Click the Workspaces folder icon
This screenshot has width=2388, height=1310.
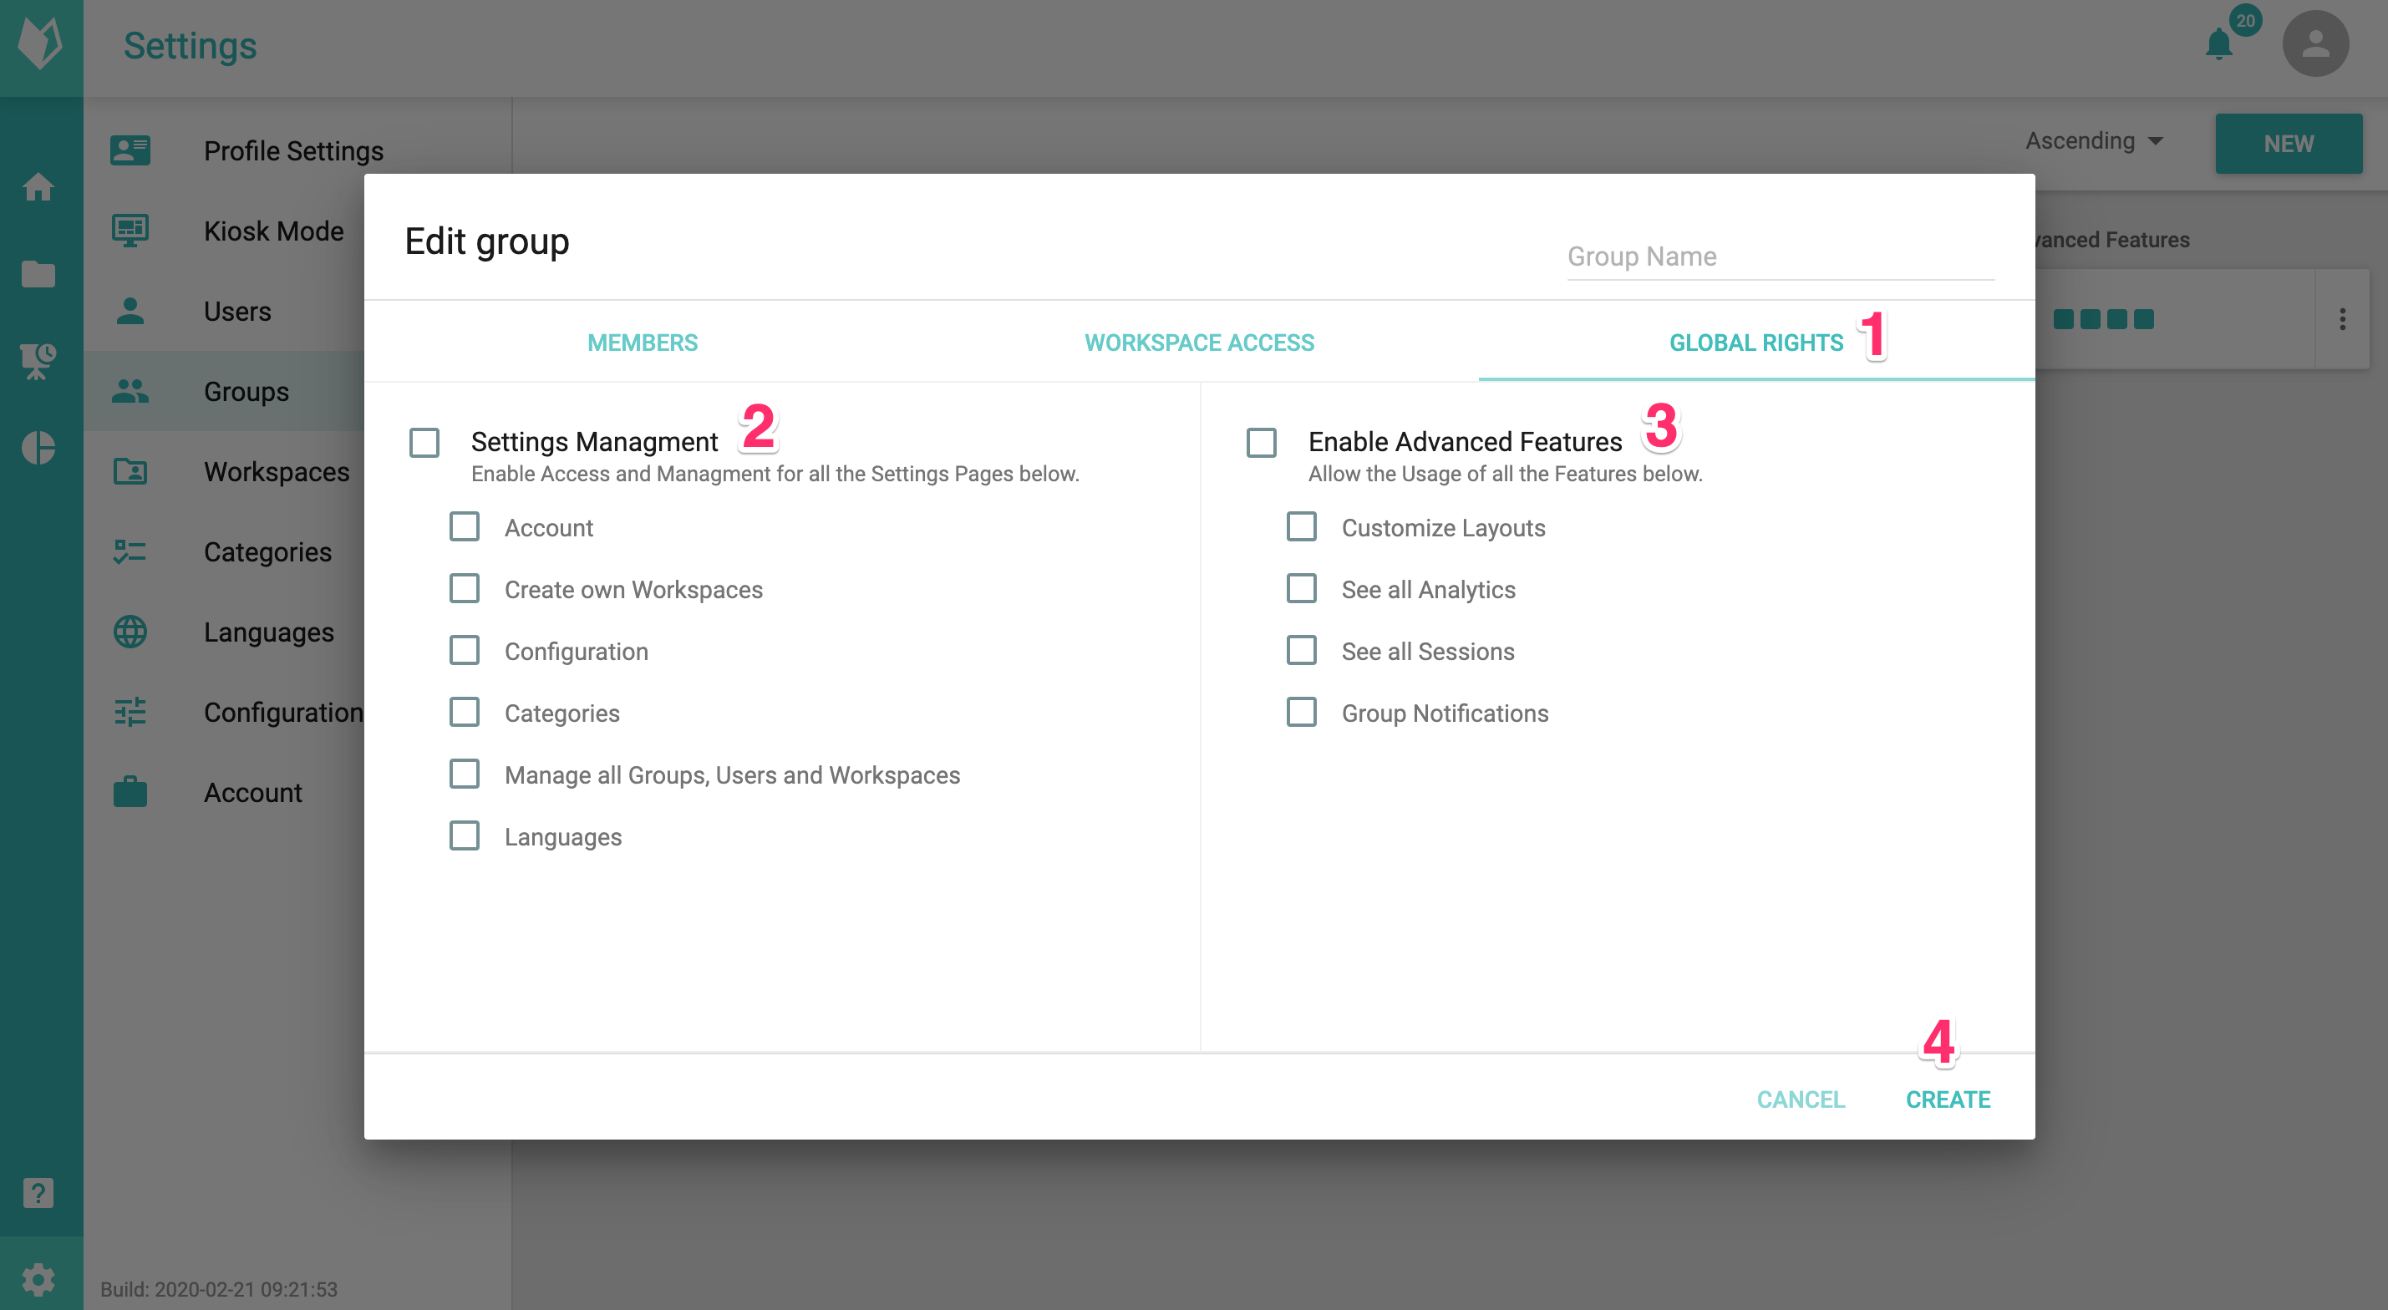(130, 471)
